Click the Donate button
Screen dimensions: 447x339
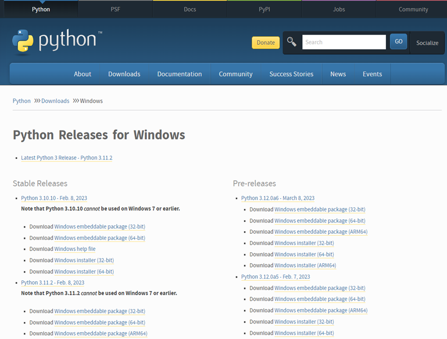266,43
